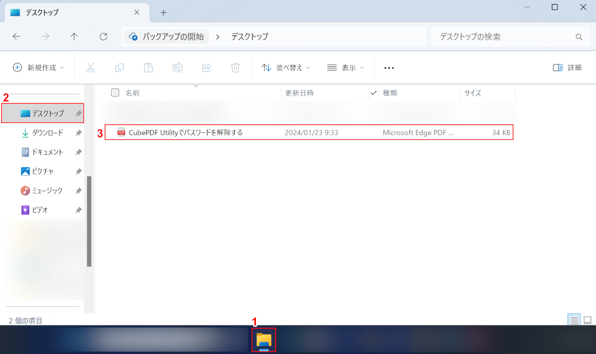
Task: Close the デスクトップ tab
Action: [137, 12]
